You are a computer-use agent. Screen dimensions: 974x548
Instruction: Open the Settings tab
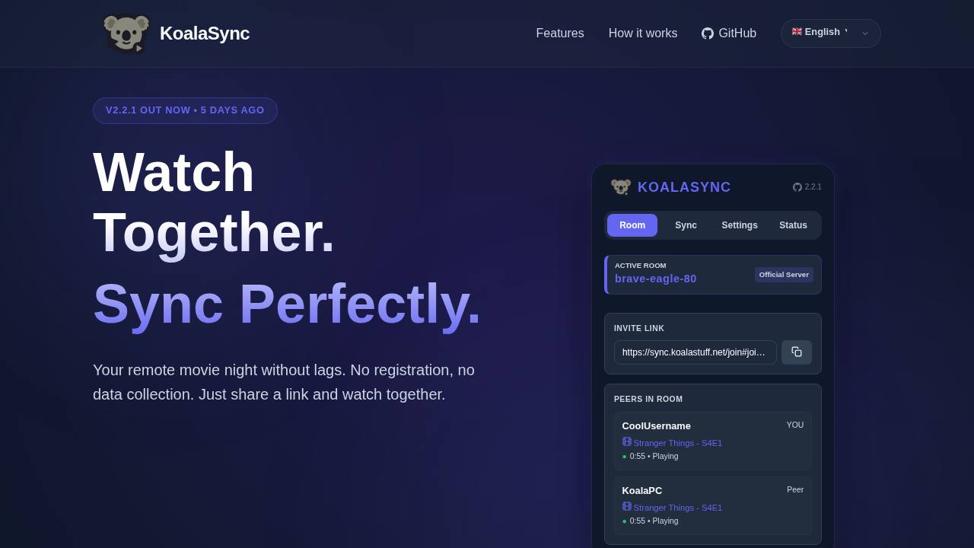740,225
